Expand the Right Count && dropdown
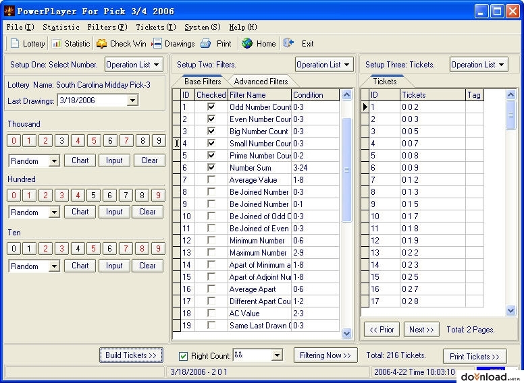This screenshot has width=524, height=383. [x=277, y=355]
